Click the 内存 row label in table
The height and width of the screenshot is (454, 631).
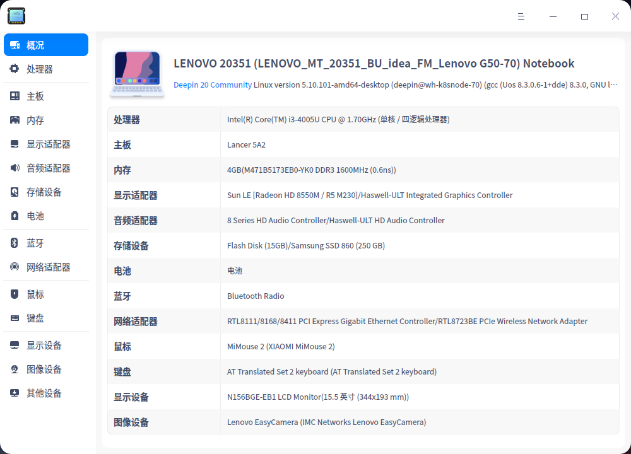click(122, 170)
